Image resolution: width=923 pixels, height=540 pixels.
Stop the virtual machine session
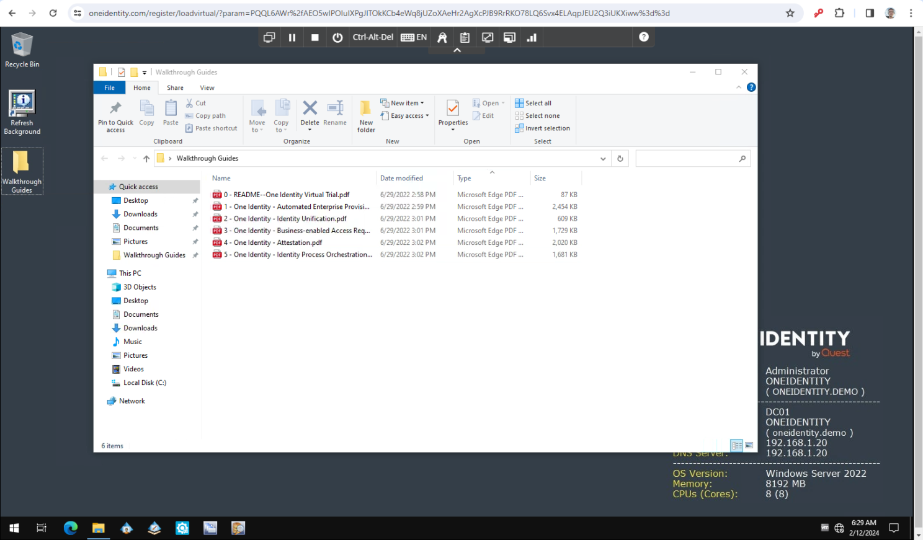(315, 37)
